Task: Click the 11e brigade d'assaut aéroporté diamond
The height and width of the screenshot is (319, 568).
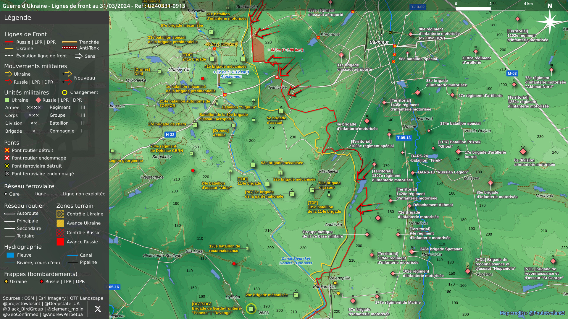Action: (x=341, y=55)
